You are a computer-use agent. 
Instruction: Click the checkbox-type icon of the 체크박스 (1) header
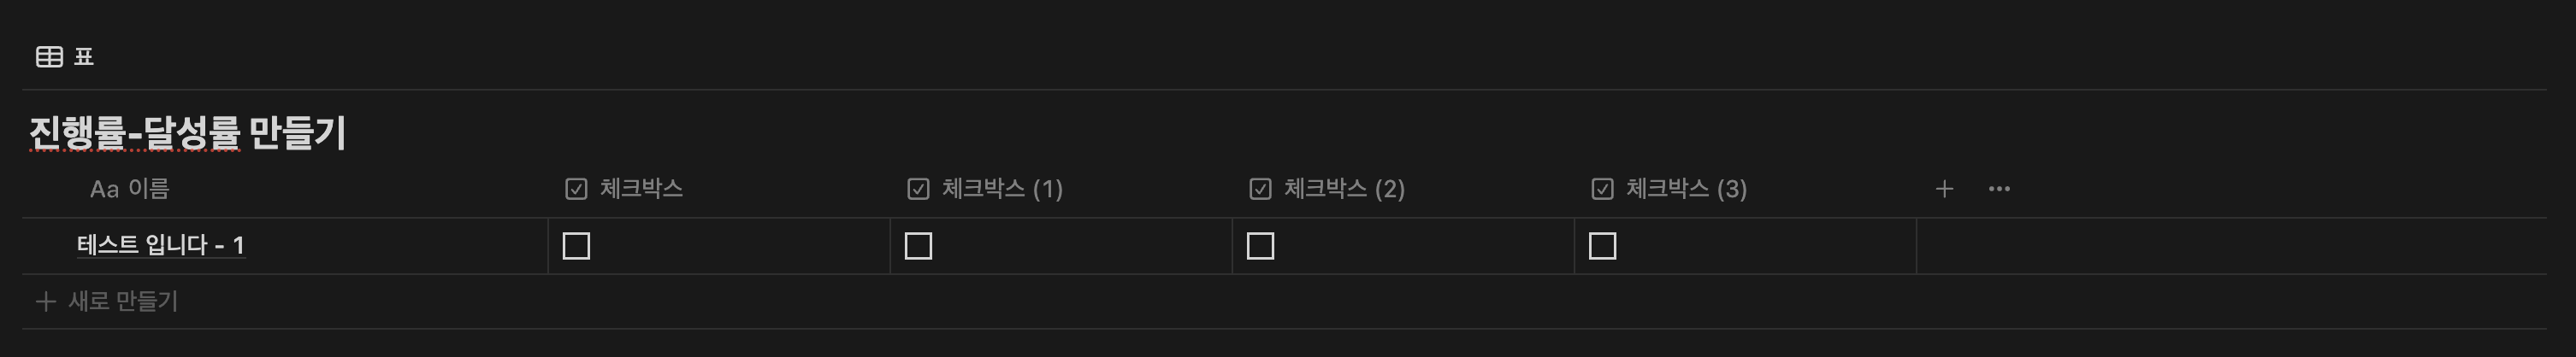point(918,189)
